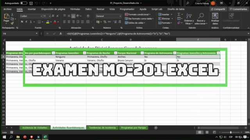This screenshot has height=140, width=250.
Task: Switch to the Fórmulas tab
Action: tap(75, 9)
